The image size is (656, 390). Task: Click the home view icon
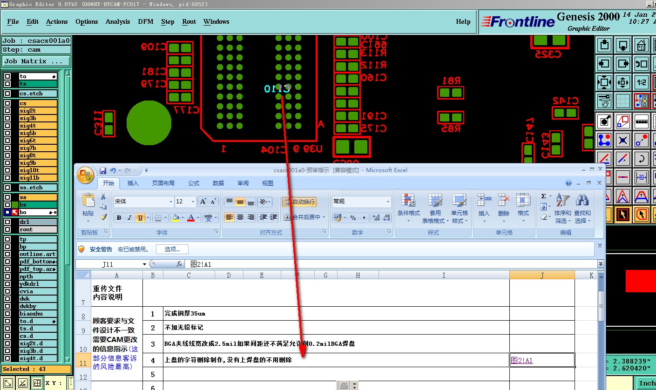click(642, 45)
